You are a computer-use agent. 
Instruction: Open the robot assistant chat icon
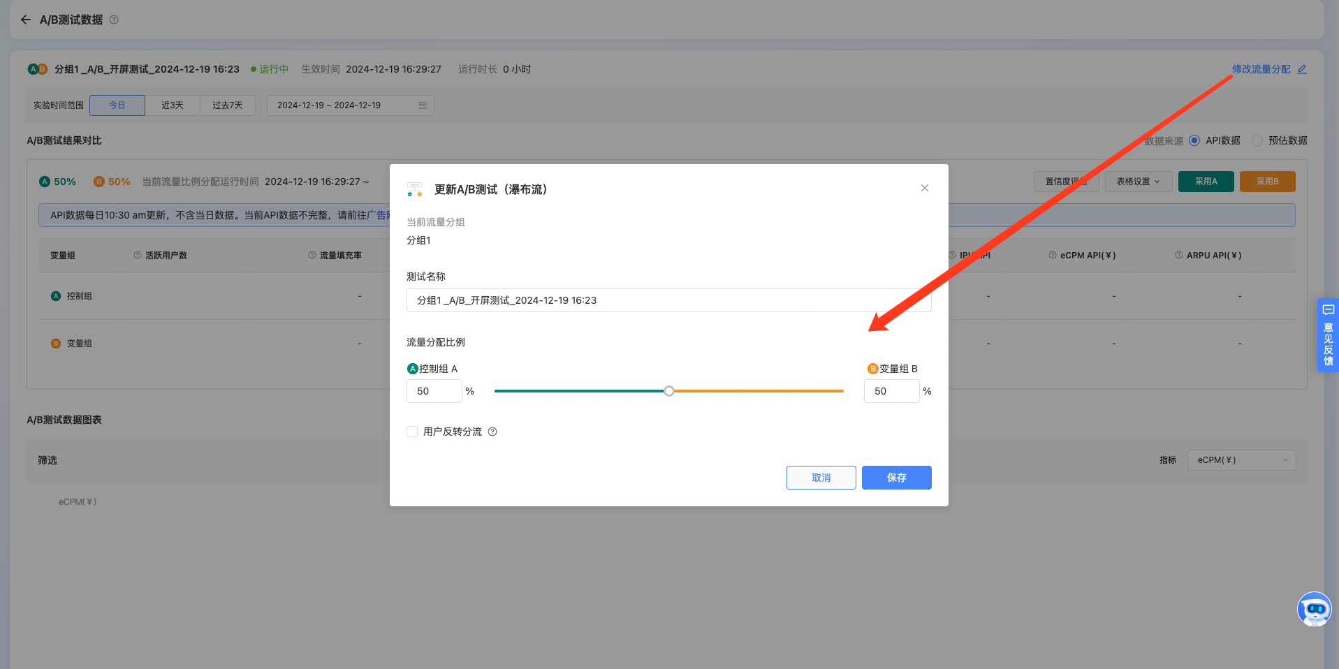[x=1314, y=609]
